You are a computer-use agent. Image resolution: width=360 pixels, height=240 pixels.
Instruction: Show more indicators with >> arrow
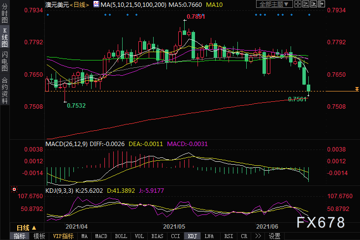[x=257, y=236]
